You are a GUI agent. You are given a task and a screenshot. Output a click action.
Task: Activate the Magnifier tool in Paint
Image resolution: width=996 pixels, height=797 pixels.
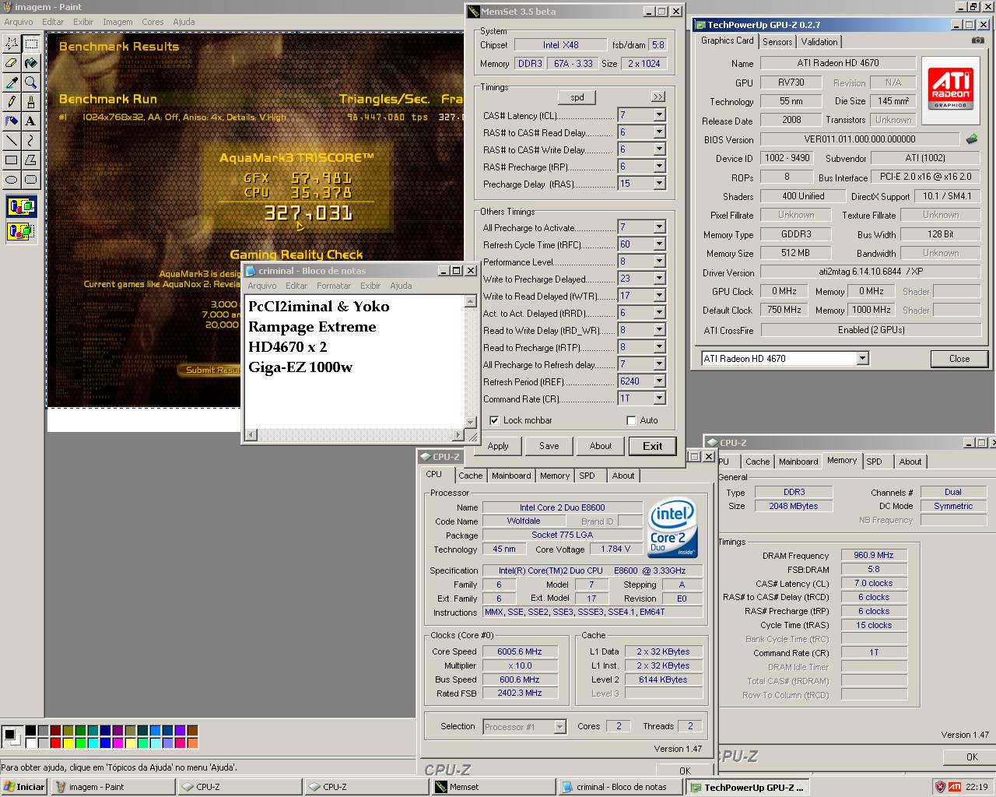tap(31, 83)
